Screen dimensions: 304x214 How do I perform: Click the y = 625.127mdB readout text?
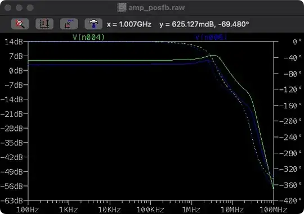pos(187,24)
